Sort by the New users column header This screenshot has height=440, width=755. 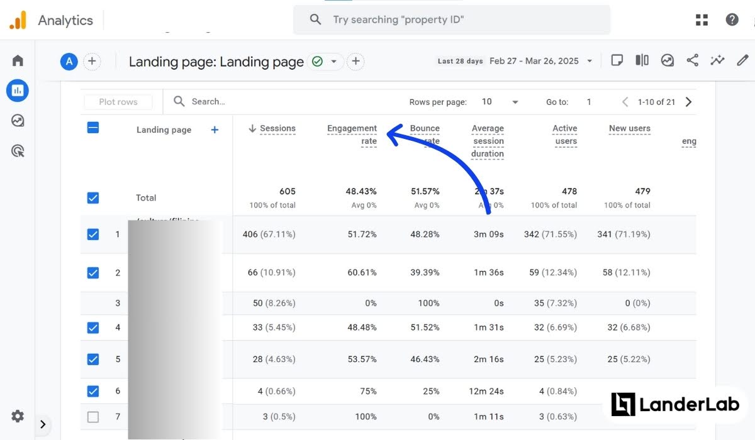629,128
